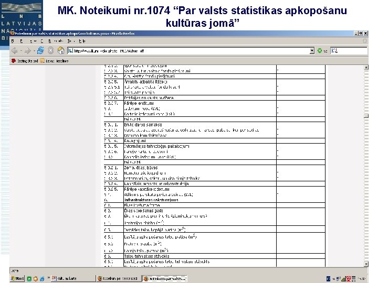The height and width of the screenshot is (283, 378).
Task: Click the search box in the toolbar
Action: [x=349, y=51]
